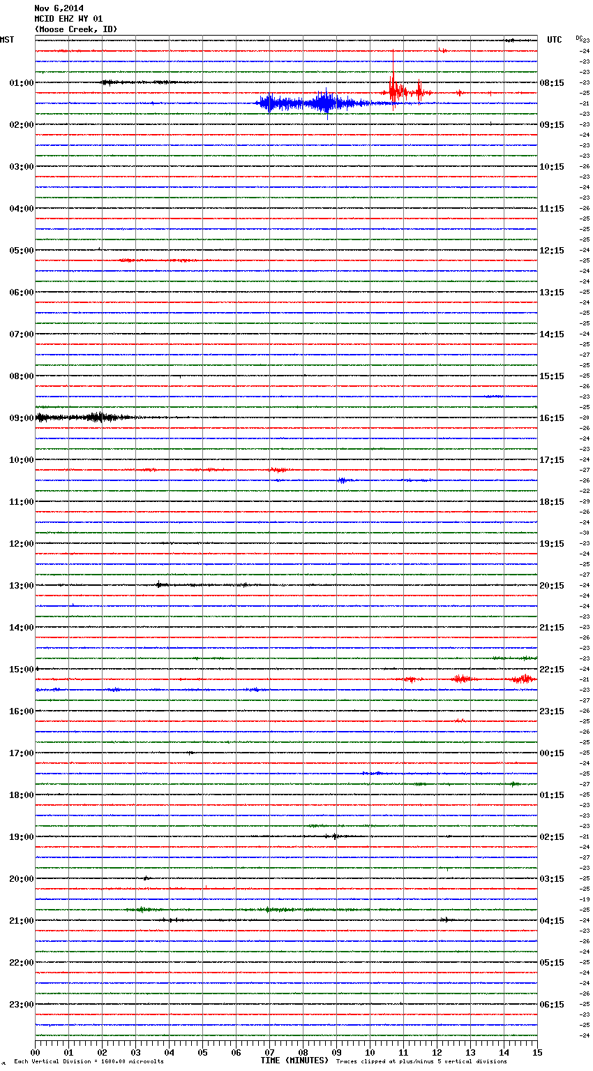Screen dimensions: 593x1071
Task: Click minute axis tick label "07"
Action: (x=269, y=1052)
